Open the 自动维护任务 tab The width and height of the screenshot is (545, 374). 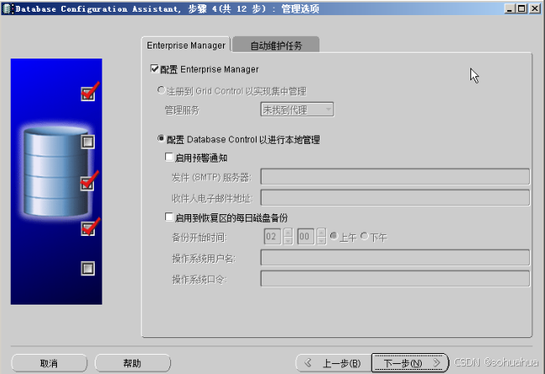[x=276, y=45]
